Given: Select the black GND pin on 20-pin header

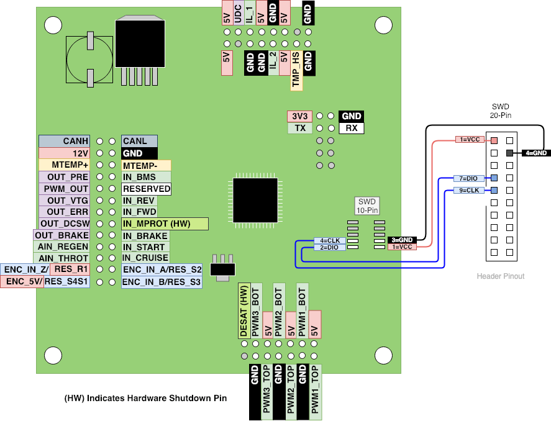Looking at the screenshot, I should (x=509, y=153).
